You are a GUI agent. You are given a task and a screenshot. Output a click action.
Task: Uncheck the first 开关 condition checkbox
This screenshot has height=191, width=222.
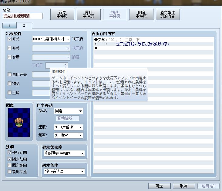point(9,39)
